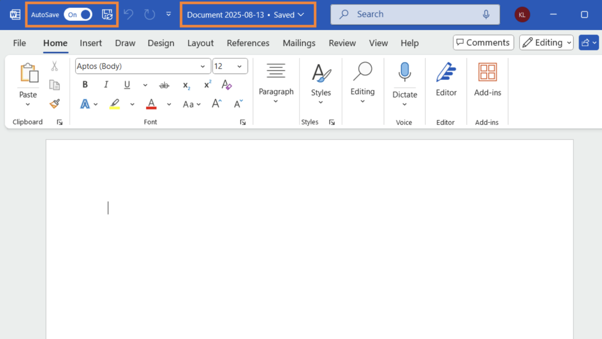Open the Editing mode dropdown
This screenshot has width=602, height=339.
(x=546, y=43)
